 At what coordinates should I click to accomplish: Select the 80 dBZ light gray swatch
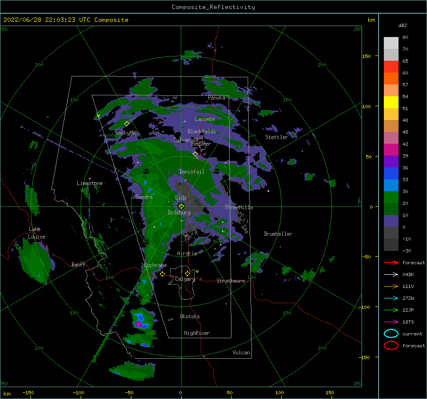coord(391,43)
